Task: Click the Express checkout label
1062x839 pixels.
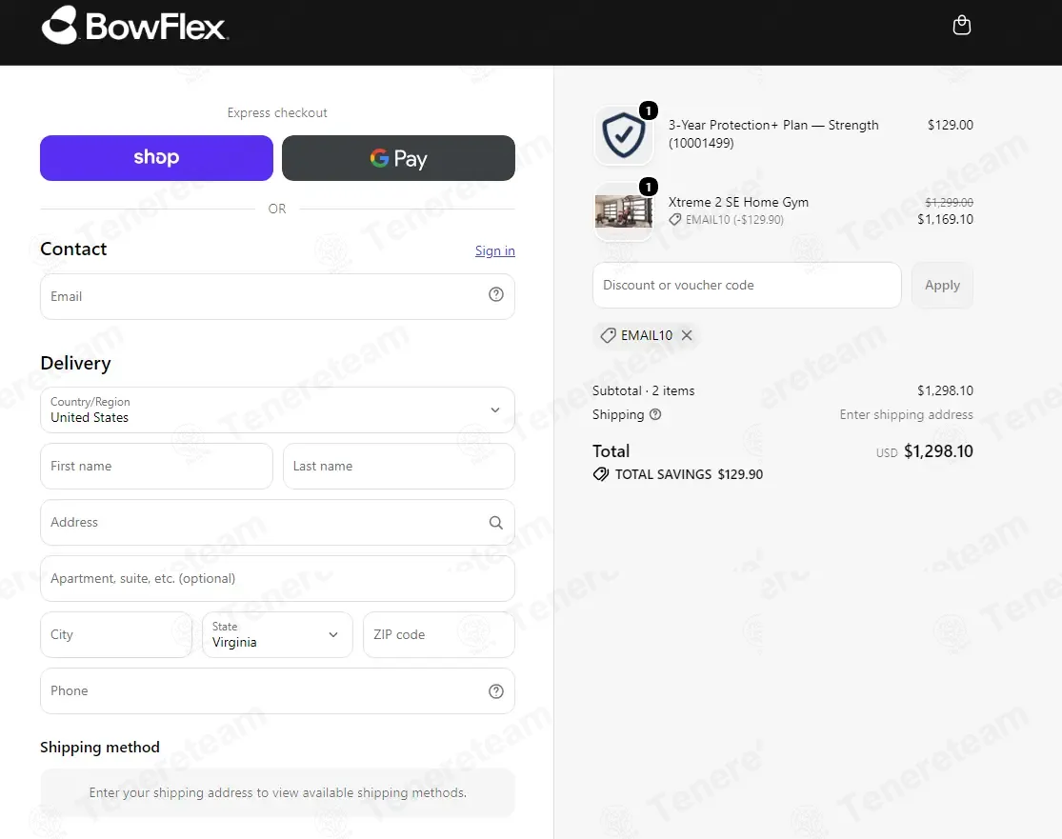Action: [x=277, y=112]
